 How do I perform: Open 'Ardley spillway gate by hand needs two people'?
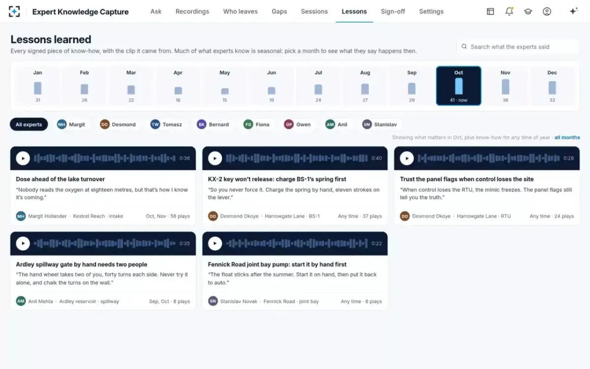point(82,264)
